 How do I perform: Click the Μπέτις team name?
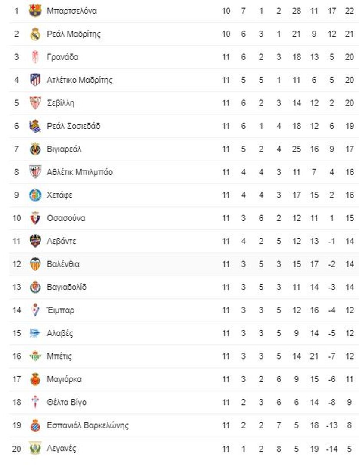pyautogui.click(x=59, y=356)
